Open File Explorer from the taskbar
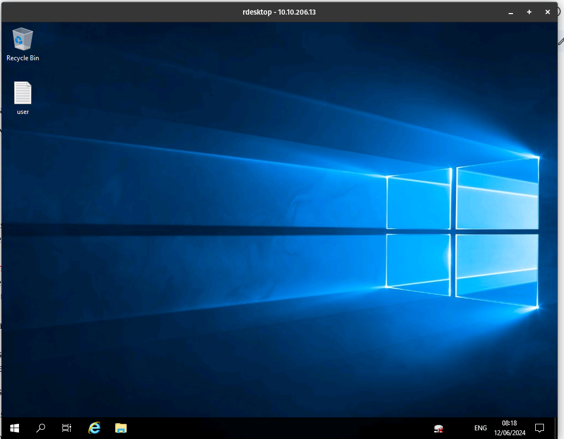 pos(121,428)
